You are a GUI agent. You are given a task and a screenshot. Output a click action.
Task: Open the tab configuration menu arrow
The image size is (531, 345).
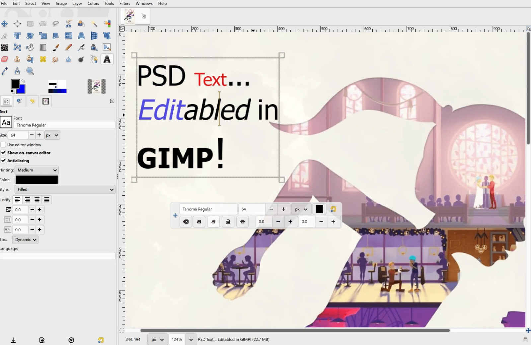pyautogui.click(x=112, y=101)
